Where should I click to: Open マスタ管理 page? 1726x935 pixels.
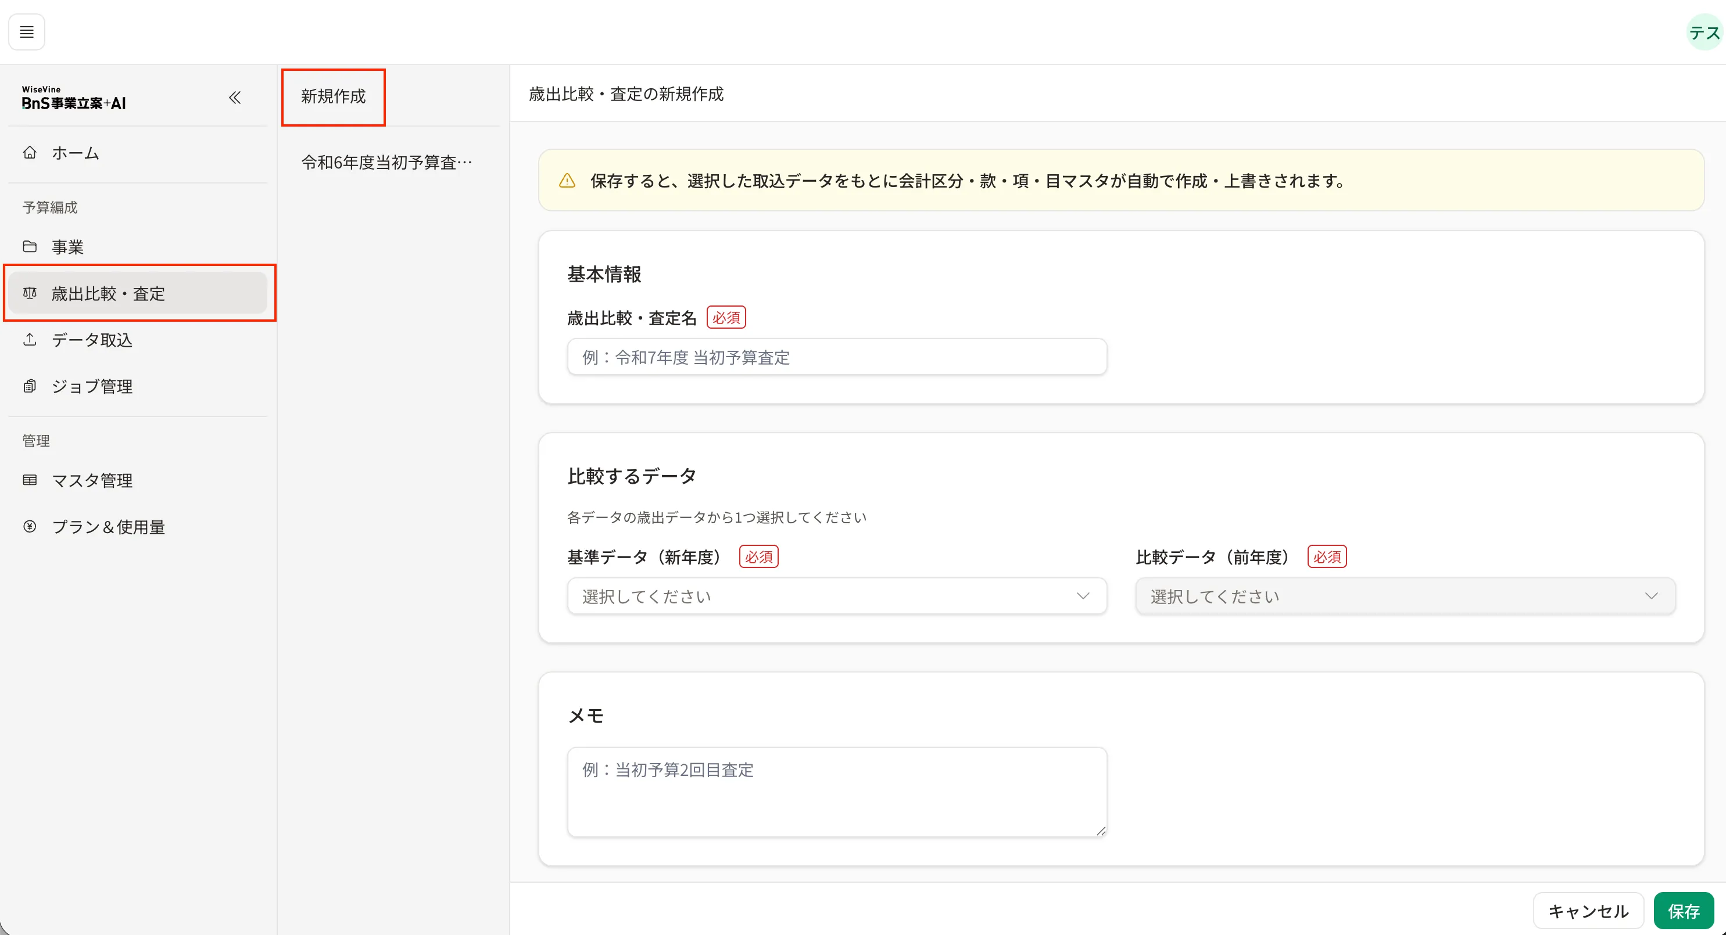point(137,480)
